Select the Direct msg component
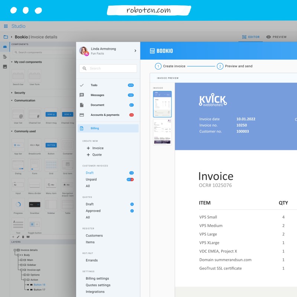 [51, 116]
